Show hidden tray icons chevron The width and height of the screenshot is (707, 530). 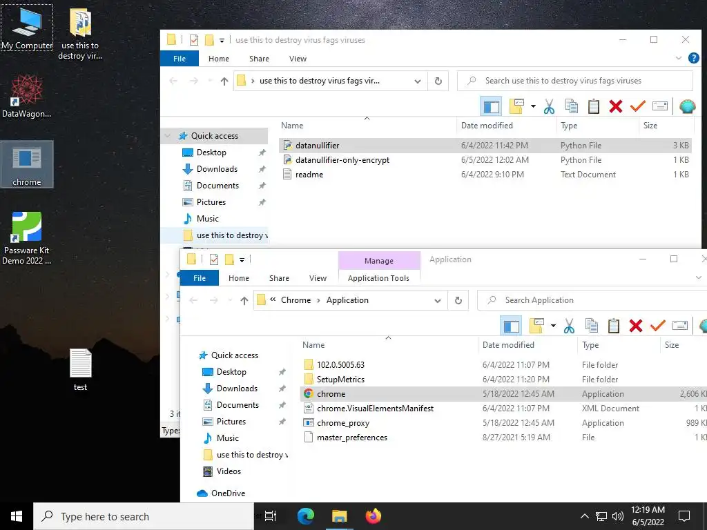point(584,516)
